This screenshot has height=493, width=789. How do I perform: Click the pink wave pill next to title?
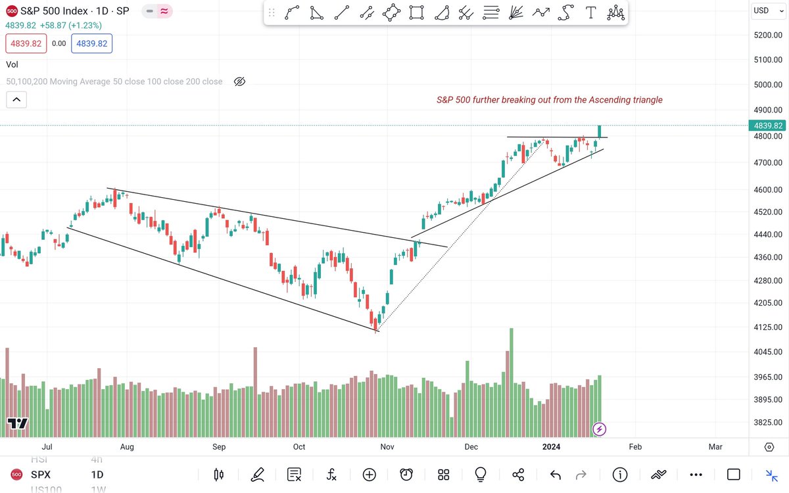pos(165,11)
